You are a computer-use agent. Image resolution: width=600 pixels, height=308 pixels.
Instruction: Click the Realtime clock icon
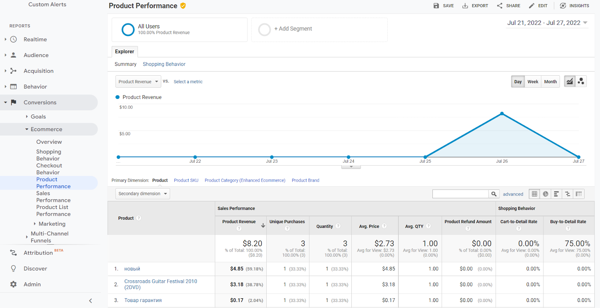coord(13,39)
